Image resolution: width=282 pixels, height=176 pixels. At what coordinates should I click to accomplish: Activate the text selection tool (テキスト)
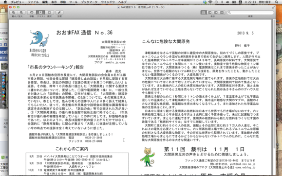(x=40, y=12)
